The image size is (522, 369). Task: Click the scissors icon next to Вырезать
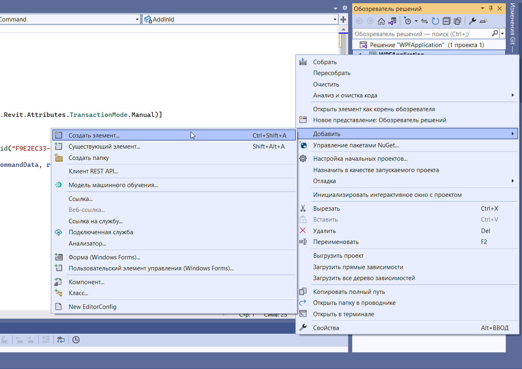(303, 209)
